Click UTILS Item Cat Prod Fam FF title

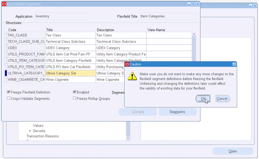[x=71, y=54]
